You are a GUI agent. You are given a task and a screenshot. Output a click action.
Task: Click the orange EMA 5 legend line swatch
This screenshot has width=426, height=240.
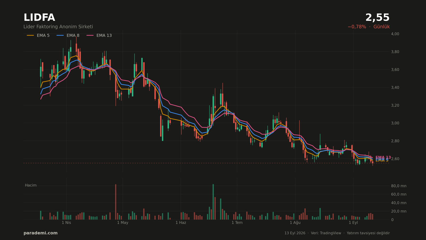click(30, 35)
